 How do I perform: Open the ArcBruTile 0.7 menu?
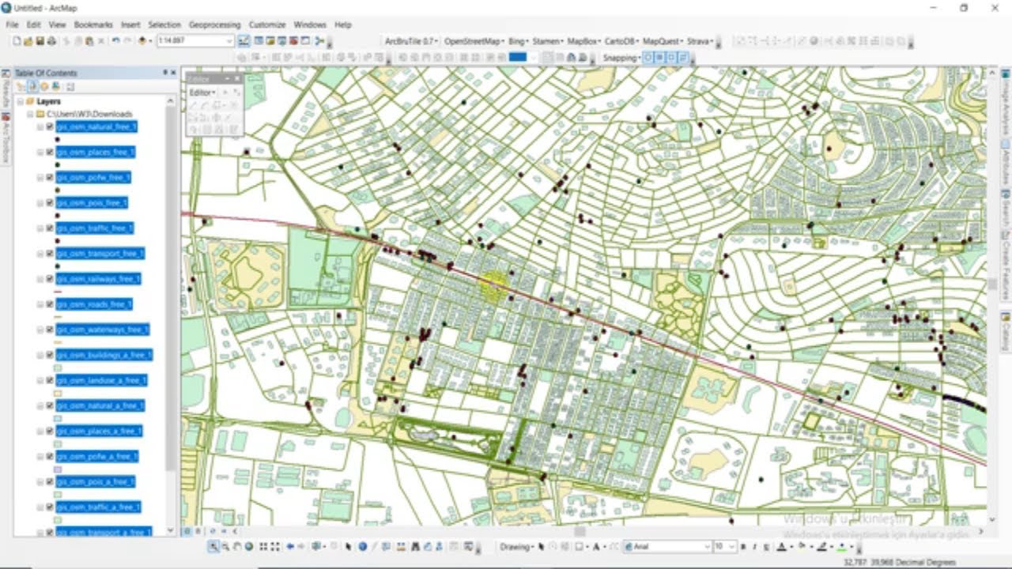pos(411,41)
